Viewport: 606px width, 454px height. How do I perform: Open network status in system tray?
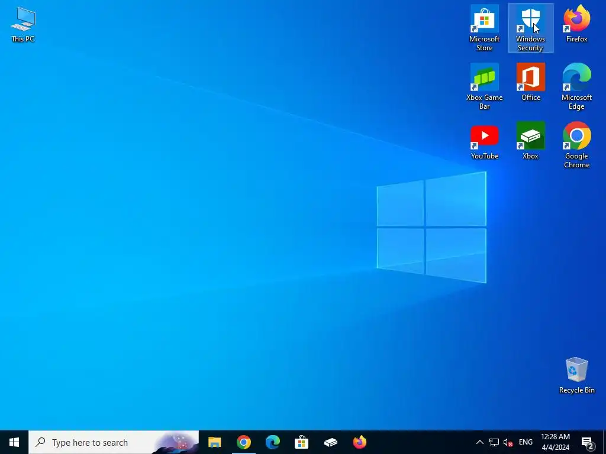click(494, 442)
